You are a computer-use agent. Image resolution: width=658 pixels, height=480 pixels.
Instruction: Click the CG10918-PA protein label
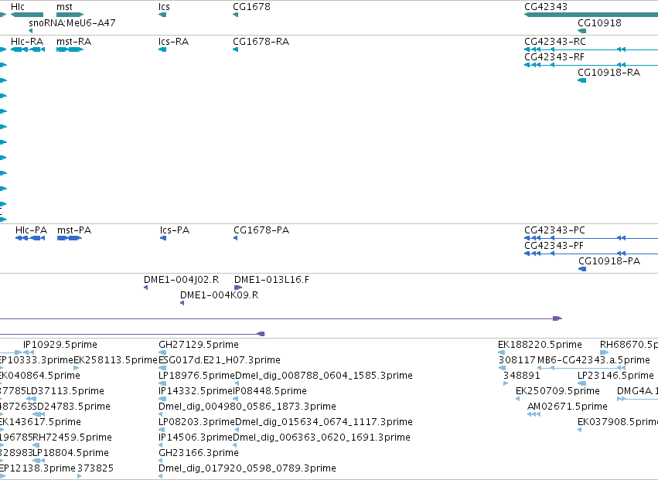tap(609, 261)
